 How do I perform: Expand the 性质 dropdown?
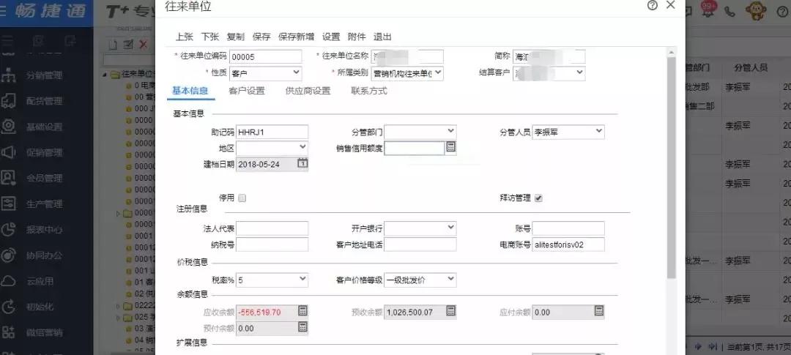(296, 73)
